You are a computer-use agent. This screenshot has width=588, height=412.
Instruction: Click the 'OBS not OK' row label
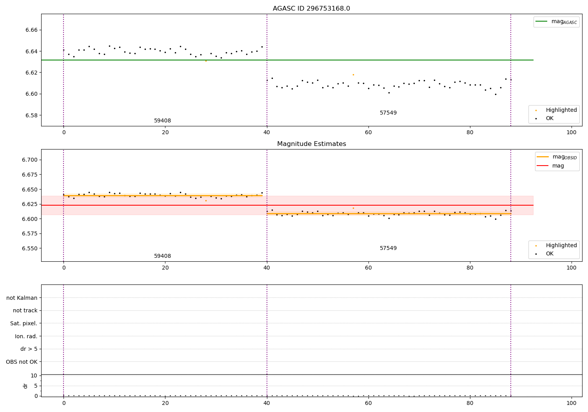pos(22,362)
